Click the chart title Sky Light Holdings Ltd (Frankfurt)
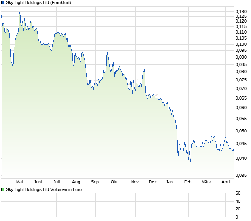The height and width of the screenshot is (221, 251). click(38, 3)
